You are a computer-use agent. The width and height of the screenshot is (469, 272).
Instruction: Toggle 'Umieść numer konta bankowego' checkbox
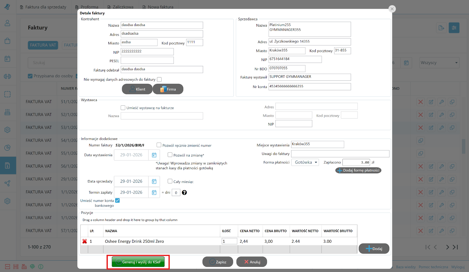coord(118,201)
